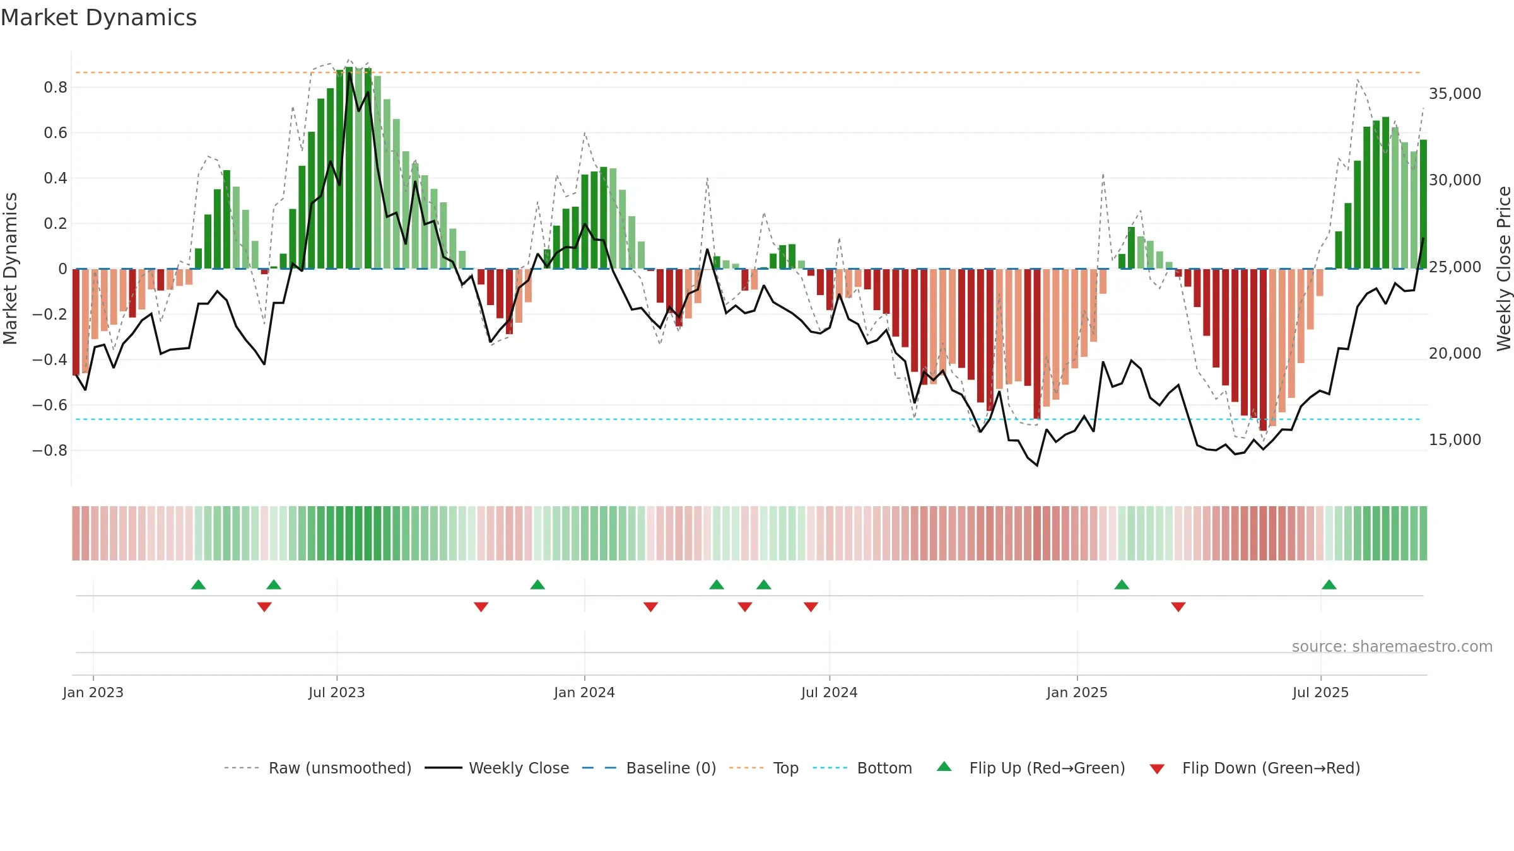
Task: Click the Jul 2024 x-axis label
Action: click(830, 692)
